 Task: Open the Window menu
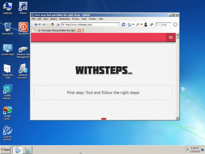[92, 19]
